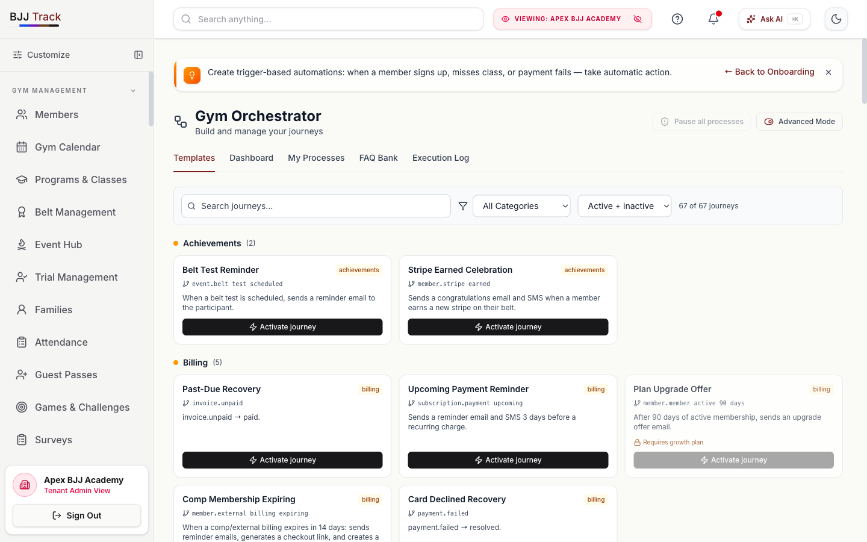Viewport: 867px width, 542px height.
Task: Click the 67 of 67 journeys count
Action: (x=709, y=206)
